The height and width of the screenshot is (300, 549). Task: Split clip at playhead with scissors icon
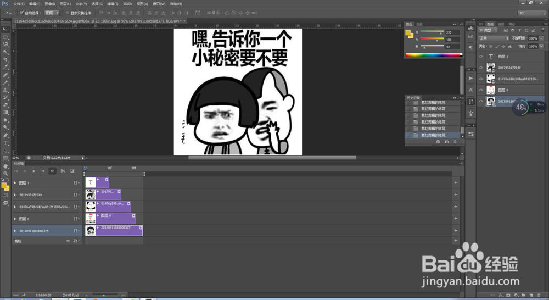click(63, 171)
